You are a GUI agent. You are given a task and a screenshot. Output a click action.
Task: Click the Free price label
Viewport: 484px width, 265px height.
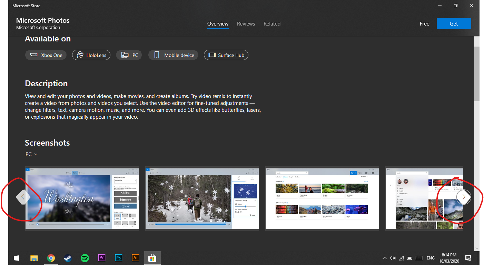424,24
